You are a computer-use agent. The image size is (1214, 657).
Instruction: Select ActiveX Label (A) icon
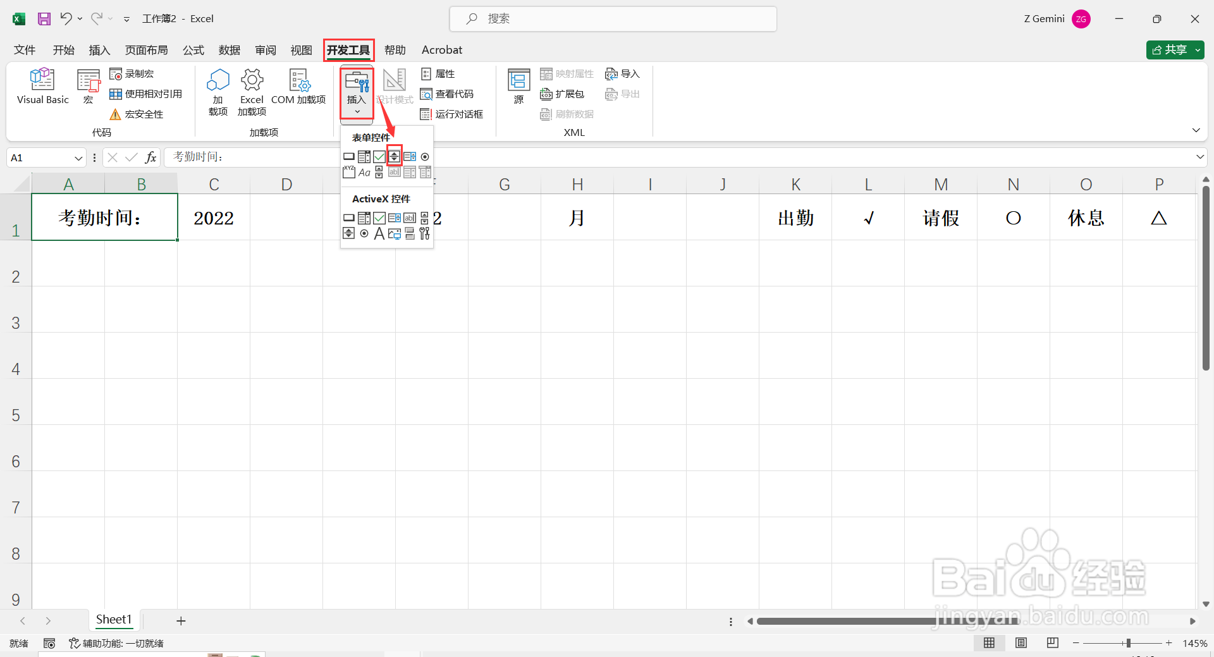tap(379, 233)
